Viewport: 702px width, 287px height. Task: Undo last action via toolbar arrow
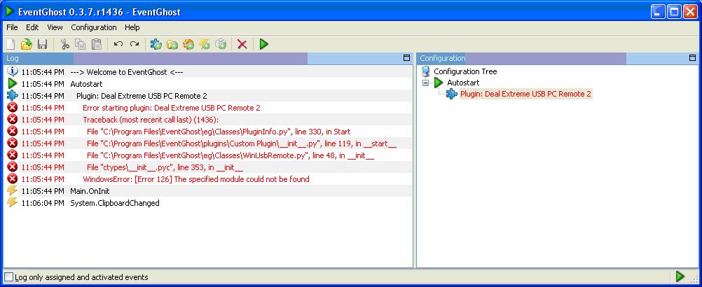pyautogui.click(x=118, y=44)
